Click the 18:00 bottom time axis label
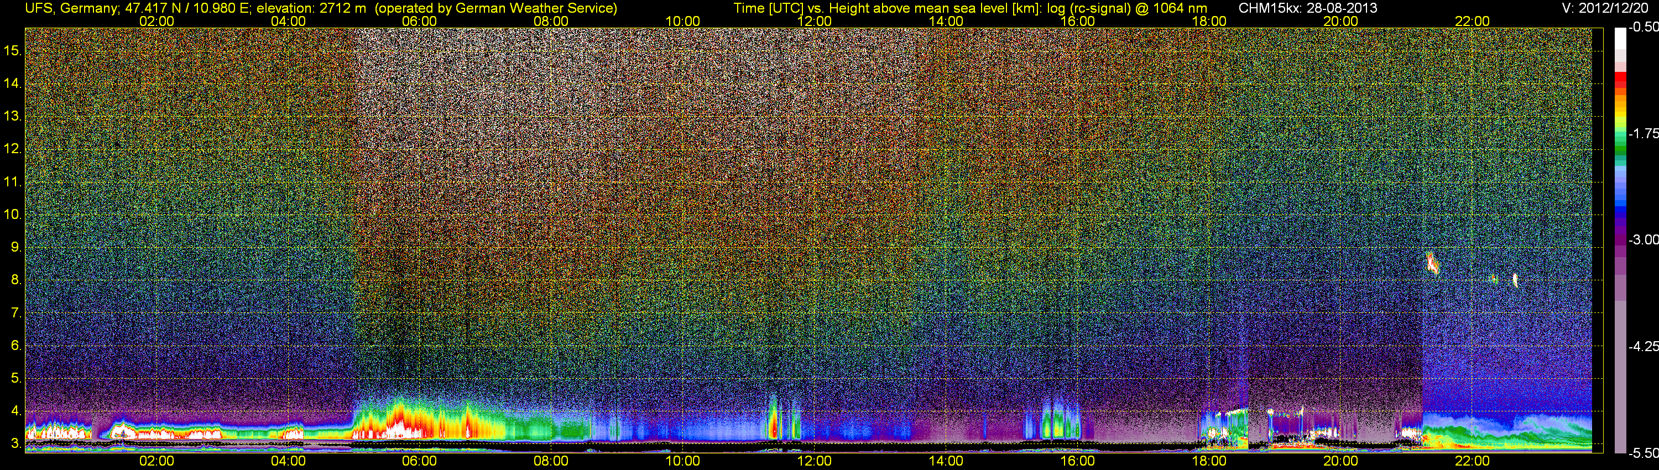The width and height of the screenshot is (1659, 470). 1209,461
